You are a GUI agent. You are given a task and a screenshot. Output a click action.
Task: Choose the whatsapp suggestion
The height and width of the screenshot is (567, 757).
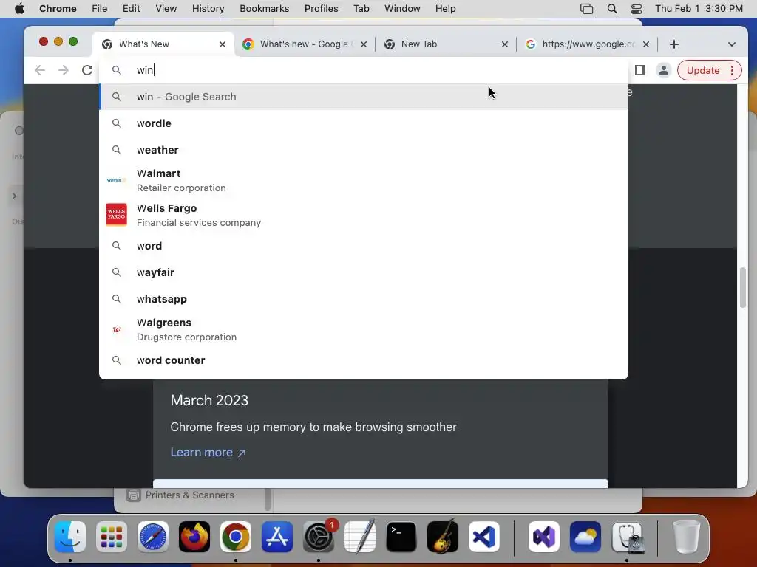tap(364, 299)
